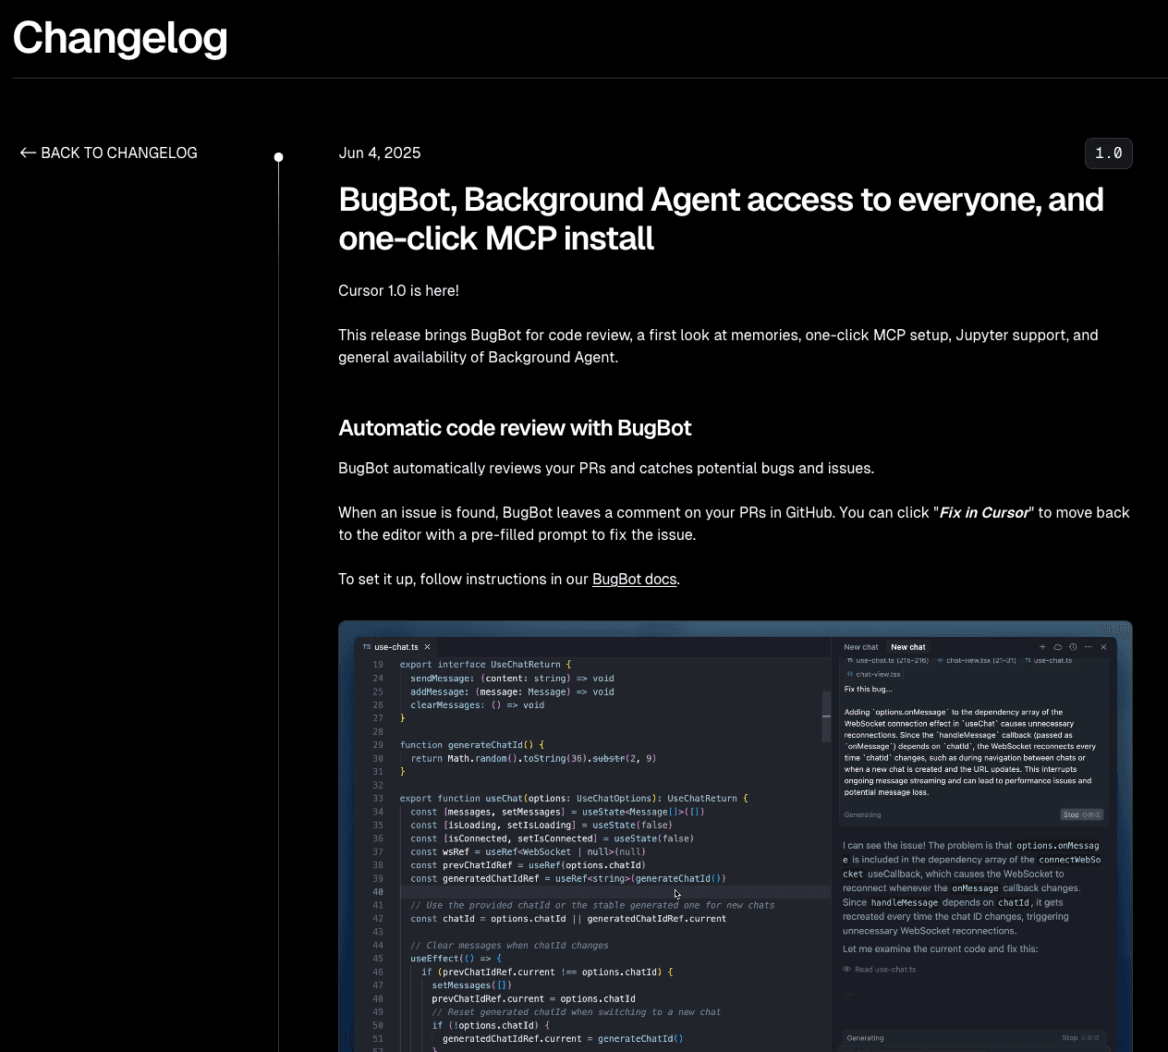Click the Changelog page heading
1168x1052 pixels.
point(120,38)
